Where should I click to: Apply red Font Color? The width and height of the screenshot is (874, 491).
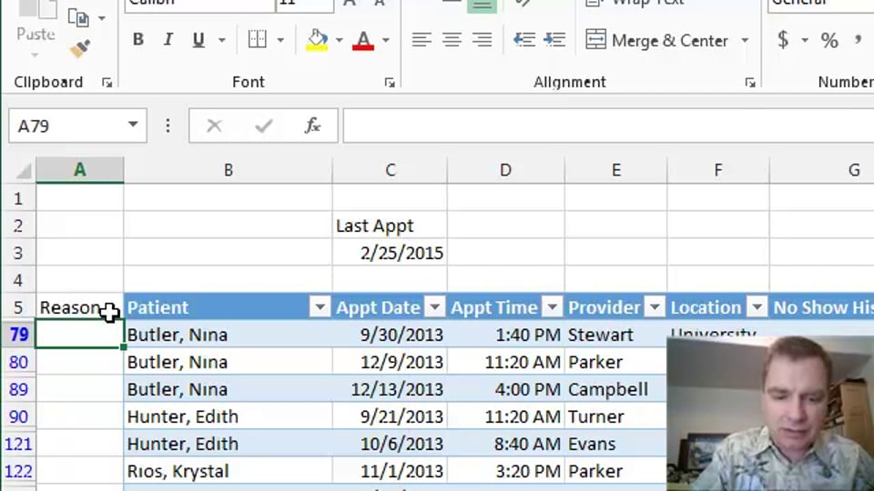[363, 39]
